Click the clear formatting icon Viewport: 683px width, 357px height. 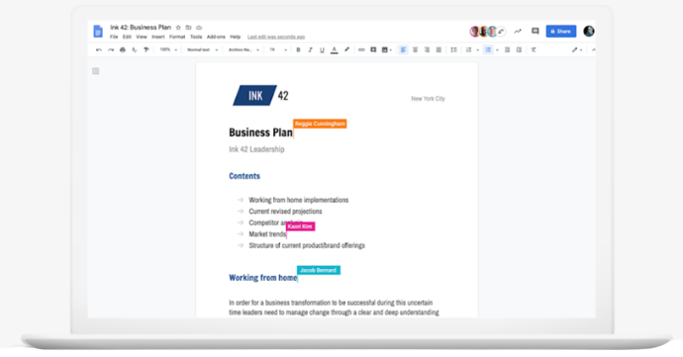click(534, 50)
